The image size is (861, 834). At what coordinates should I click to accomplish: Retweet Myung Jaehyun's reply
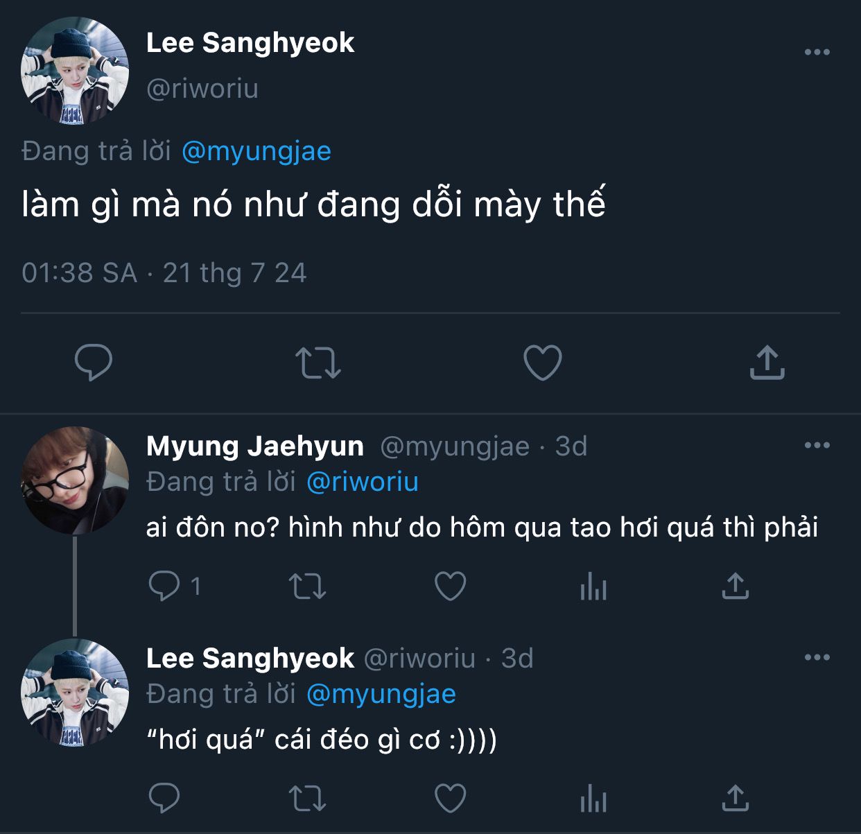(307, 587)
